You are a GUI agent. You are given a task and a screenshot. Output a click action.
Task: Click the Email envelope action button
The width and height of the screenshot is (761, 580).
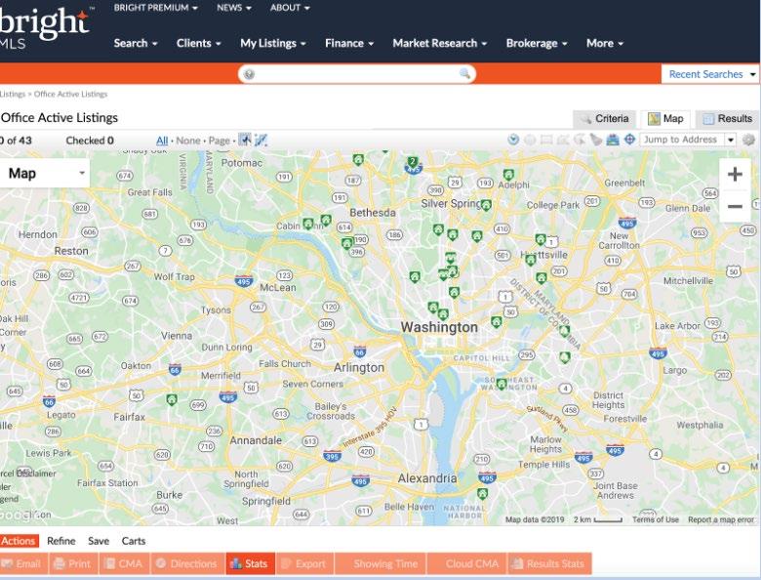pyautogui.click(x=22, y=563)
